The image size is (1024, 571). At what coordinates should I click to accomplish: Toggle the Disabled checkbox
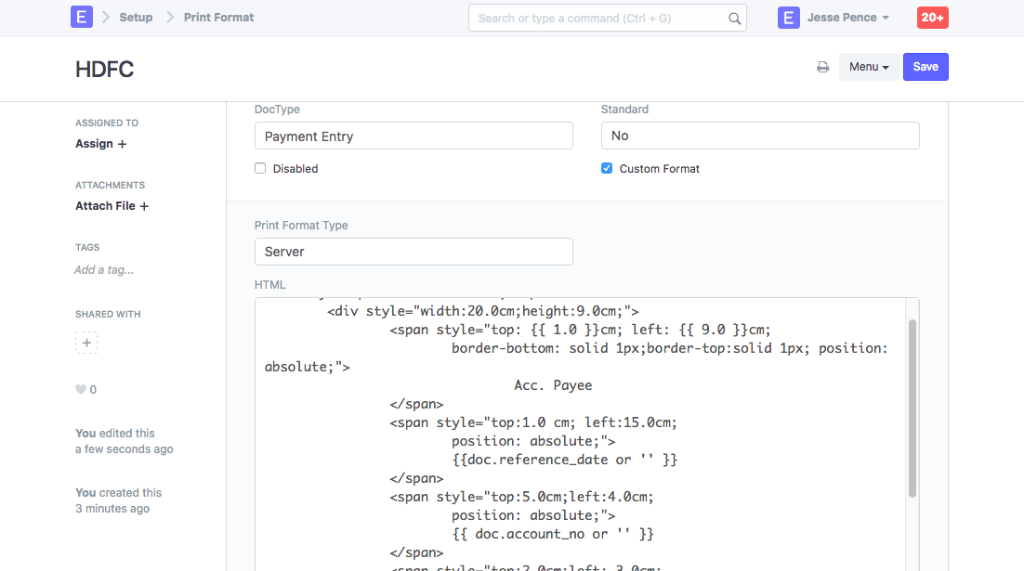click(260, 168)
